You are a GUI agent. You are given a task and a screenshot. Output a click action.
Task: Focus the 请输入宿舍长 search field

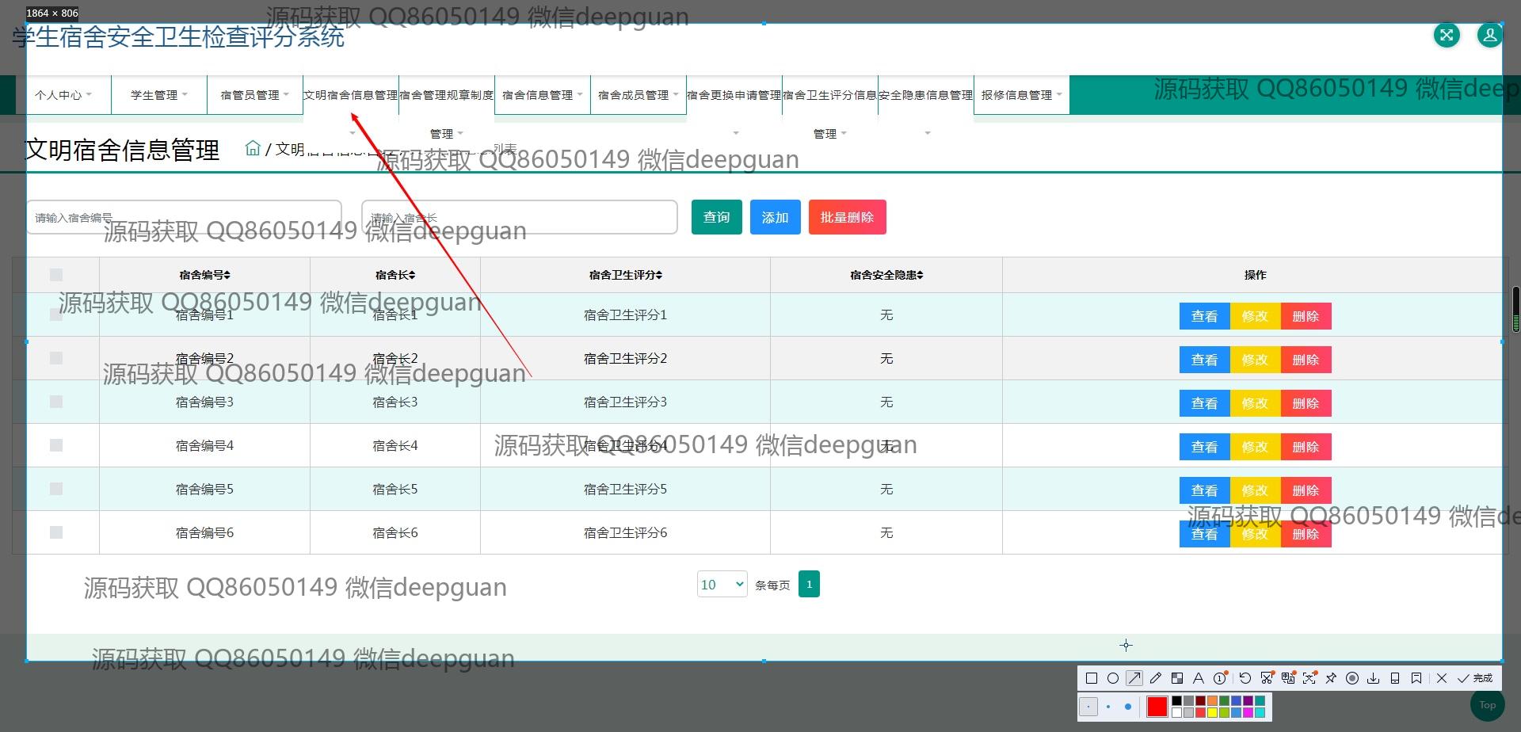point(520,217)
